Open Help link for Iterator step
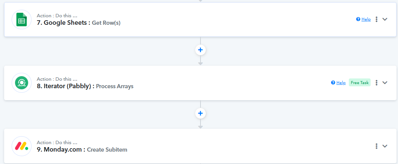Viewport: 398px width, 164px height. [341, 83]
